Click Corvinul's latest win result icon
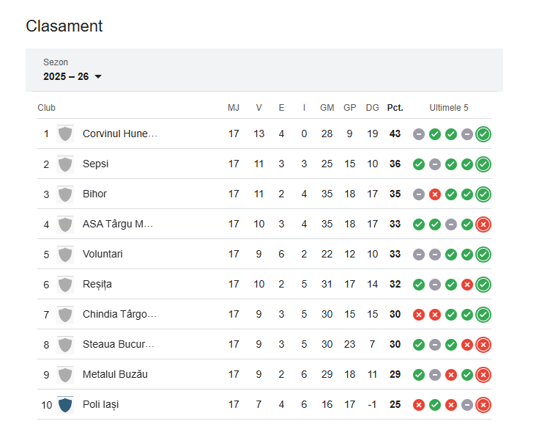Image resolution: width=539 pixels, height=424 pixels. (x=483, y=134)
